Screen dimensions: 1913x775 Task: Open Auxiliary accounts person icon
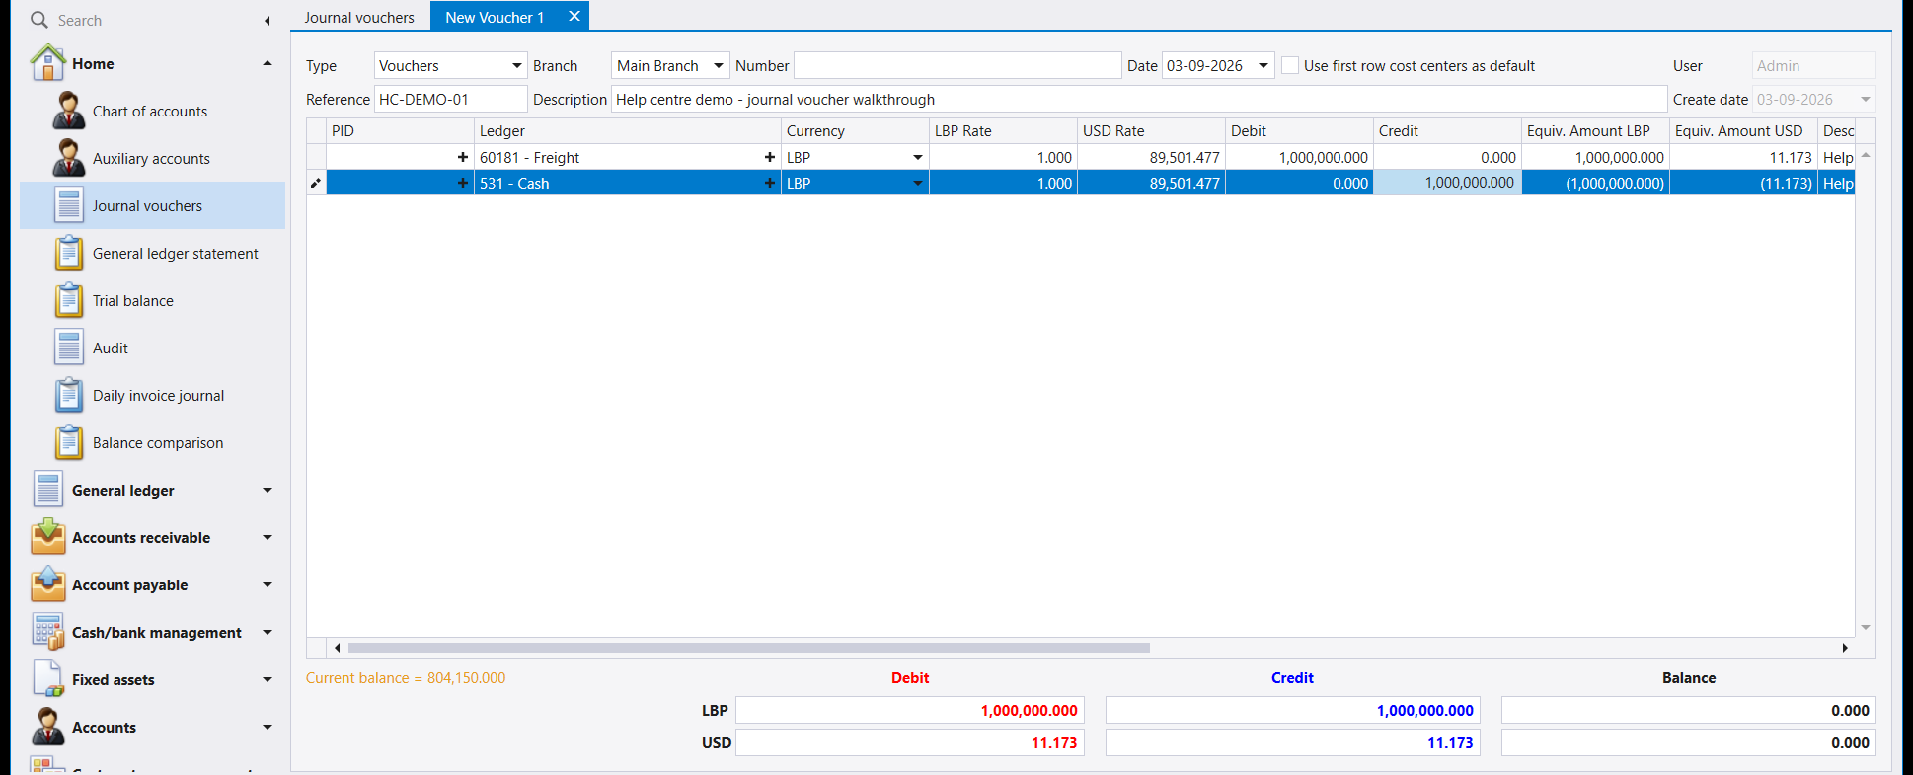pos(68,158)
